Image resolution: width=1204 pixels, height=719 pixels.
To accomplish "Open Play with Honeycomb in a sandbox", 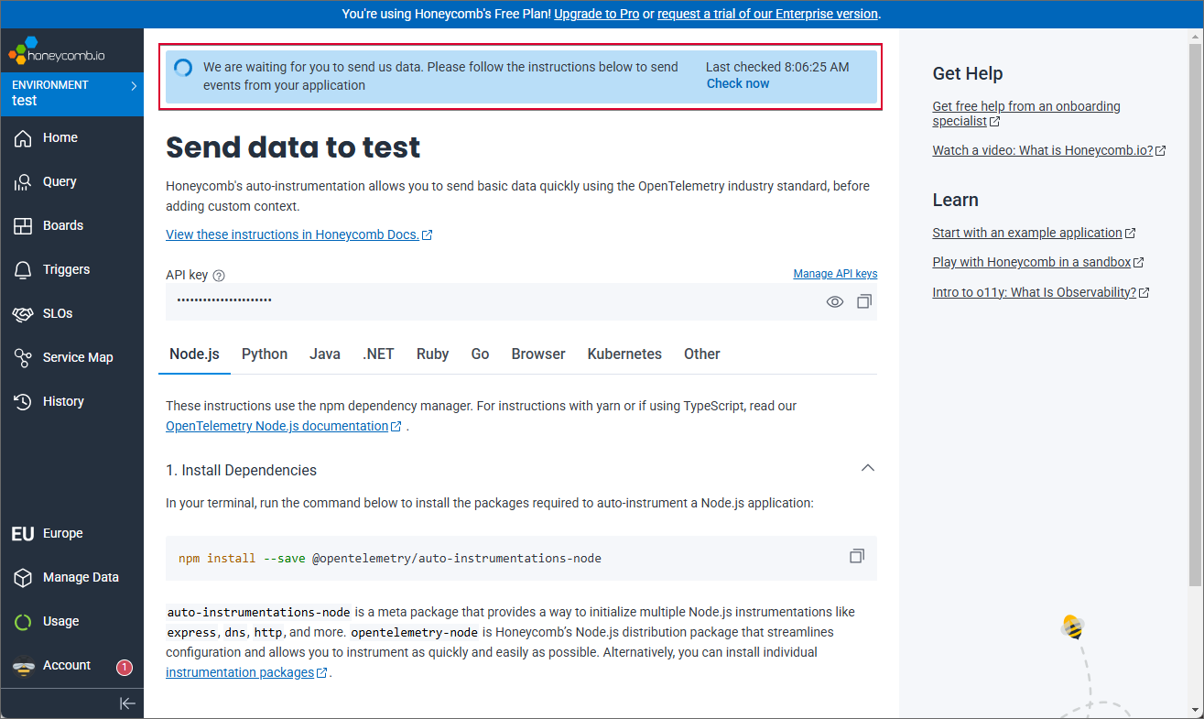I will point(1038,262).
